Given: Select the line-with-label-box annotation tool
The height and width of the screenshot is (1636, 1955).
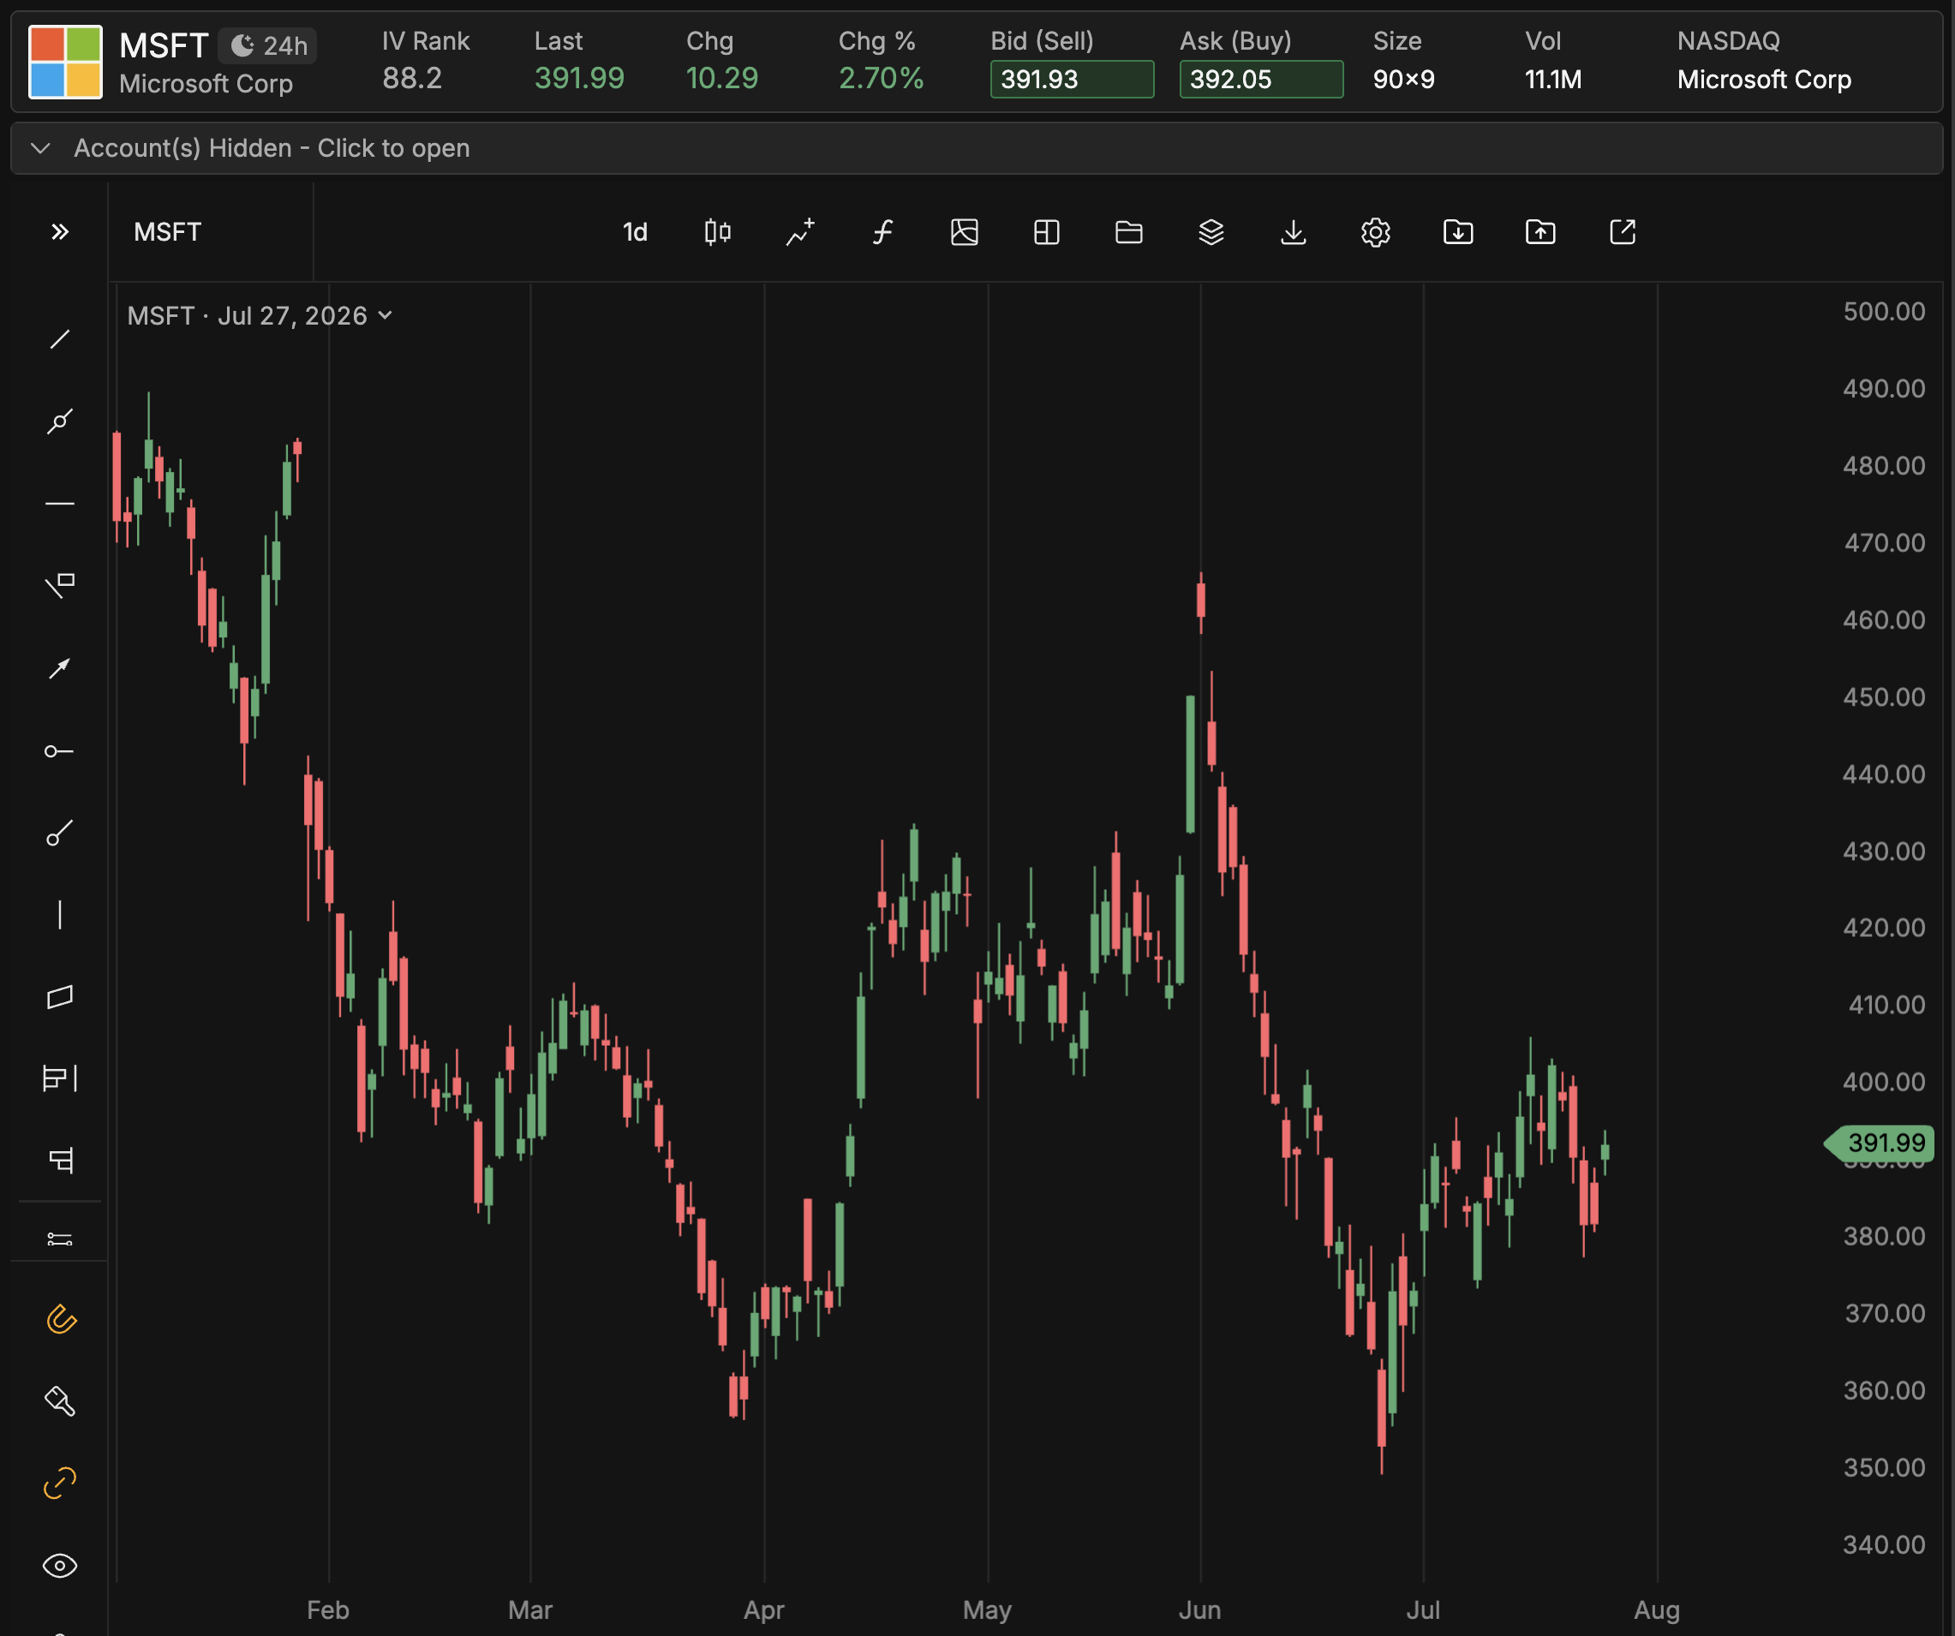Looking at the screenshot, I should (x=60, y=585).
